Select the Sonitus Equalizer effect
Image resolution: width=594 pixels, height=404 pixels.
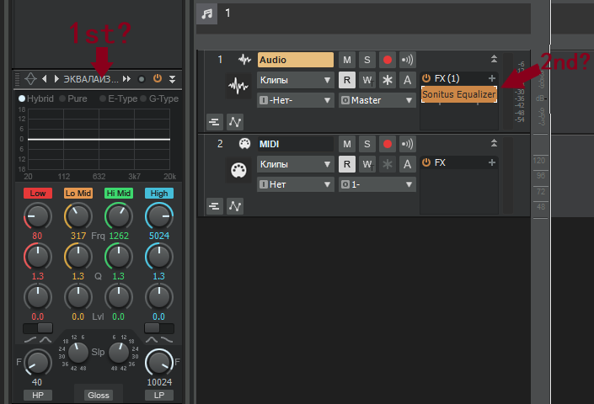pyautogui.click(x=458, y=94)
